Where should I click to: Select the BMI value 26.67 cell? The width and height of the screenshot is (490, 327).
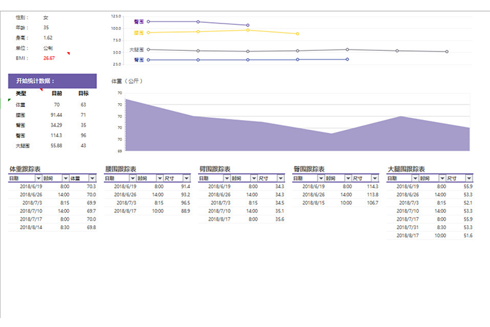pos(49,58)
